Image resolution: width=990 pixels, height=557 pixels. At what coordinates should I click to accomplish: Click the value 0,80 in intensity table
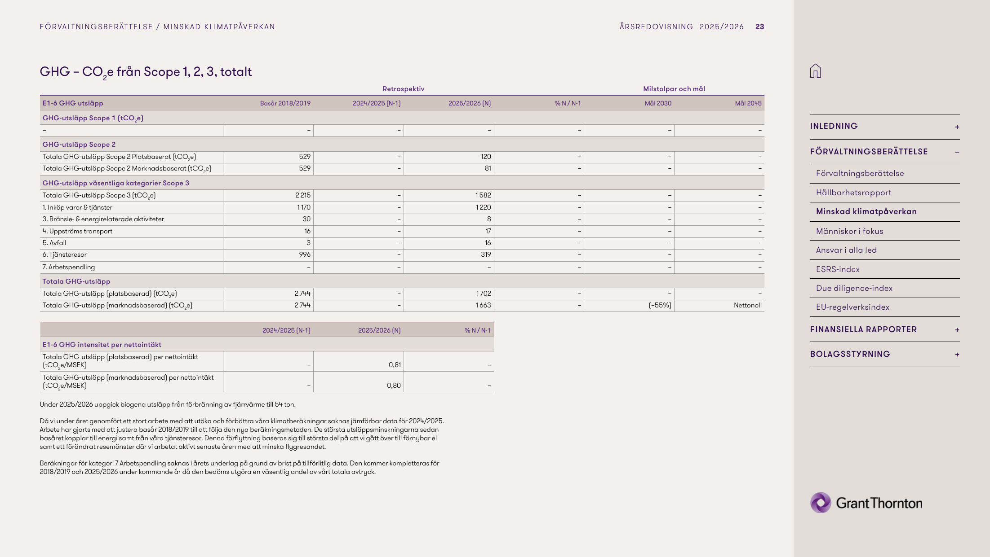point(394,386)
